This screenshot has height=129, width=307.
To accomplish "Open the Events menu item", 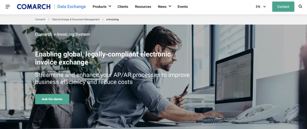I will 183,7.
